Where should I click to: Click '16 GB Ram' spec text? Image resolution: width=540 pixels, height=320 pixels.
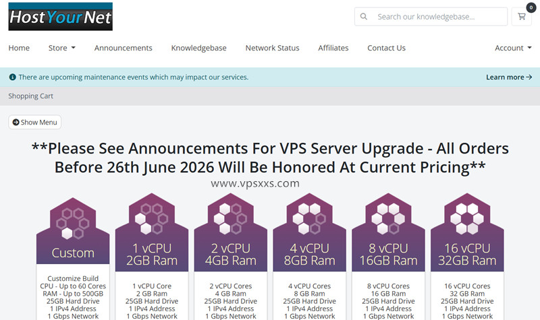(389, 294)
